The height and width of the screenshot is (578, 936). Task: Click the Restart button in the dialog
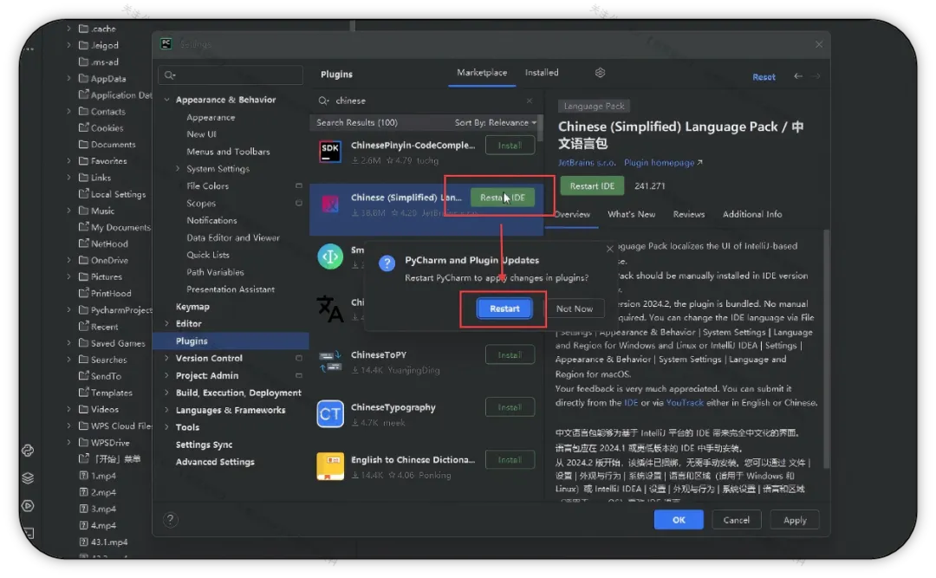pos(504,308)
